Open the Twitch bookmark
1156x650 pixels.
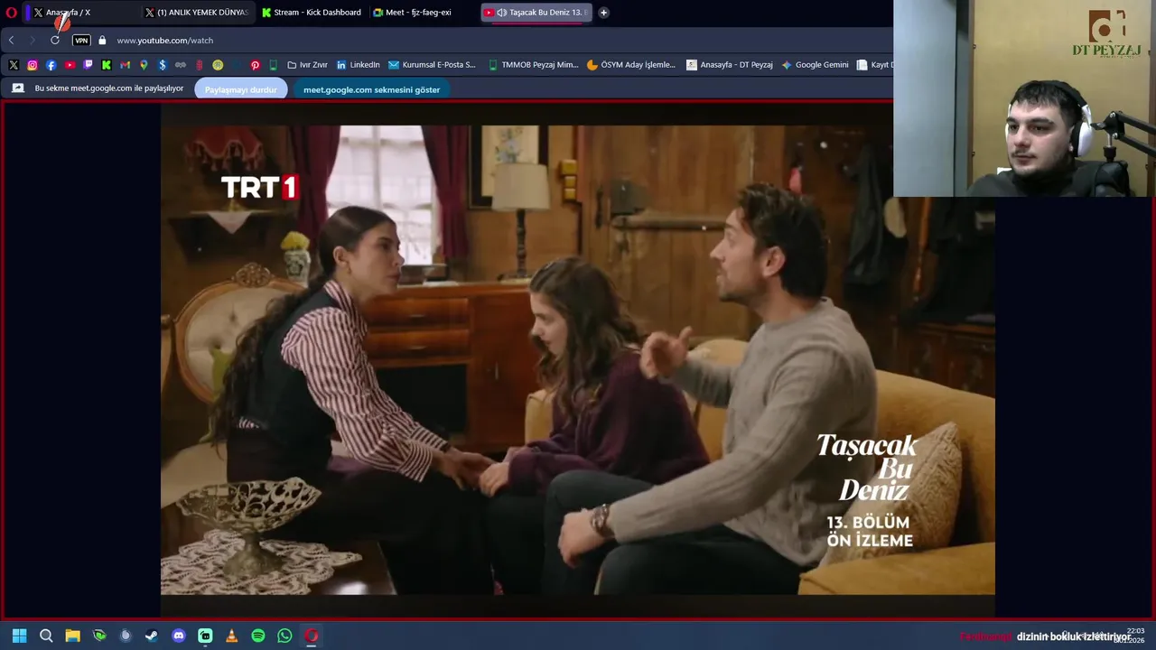88,65
